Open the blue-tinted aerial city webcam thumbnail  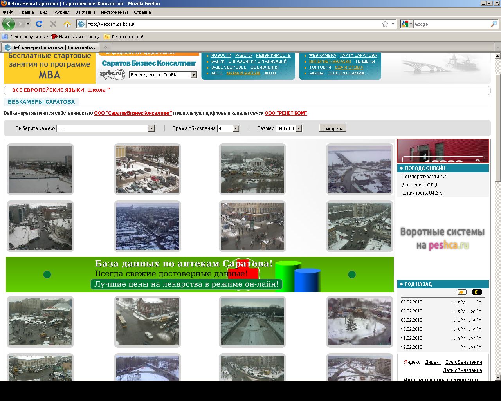(x=148, y=226)
